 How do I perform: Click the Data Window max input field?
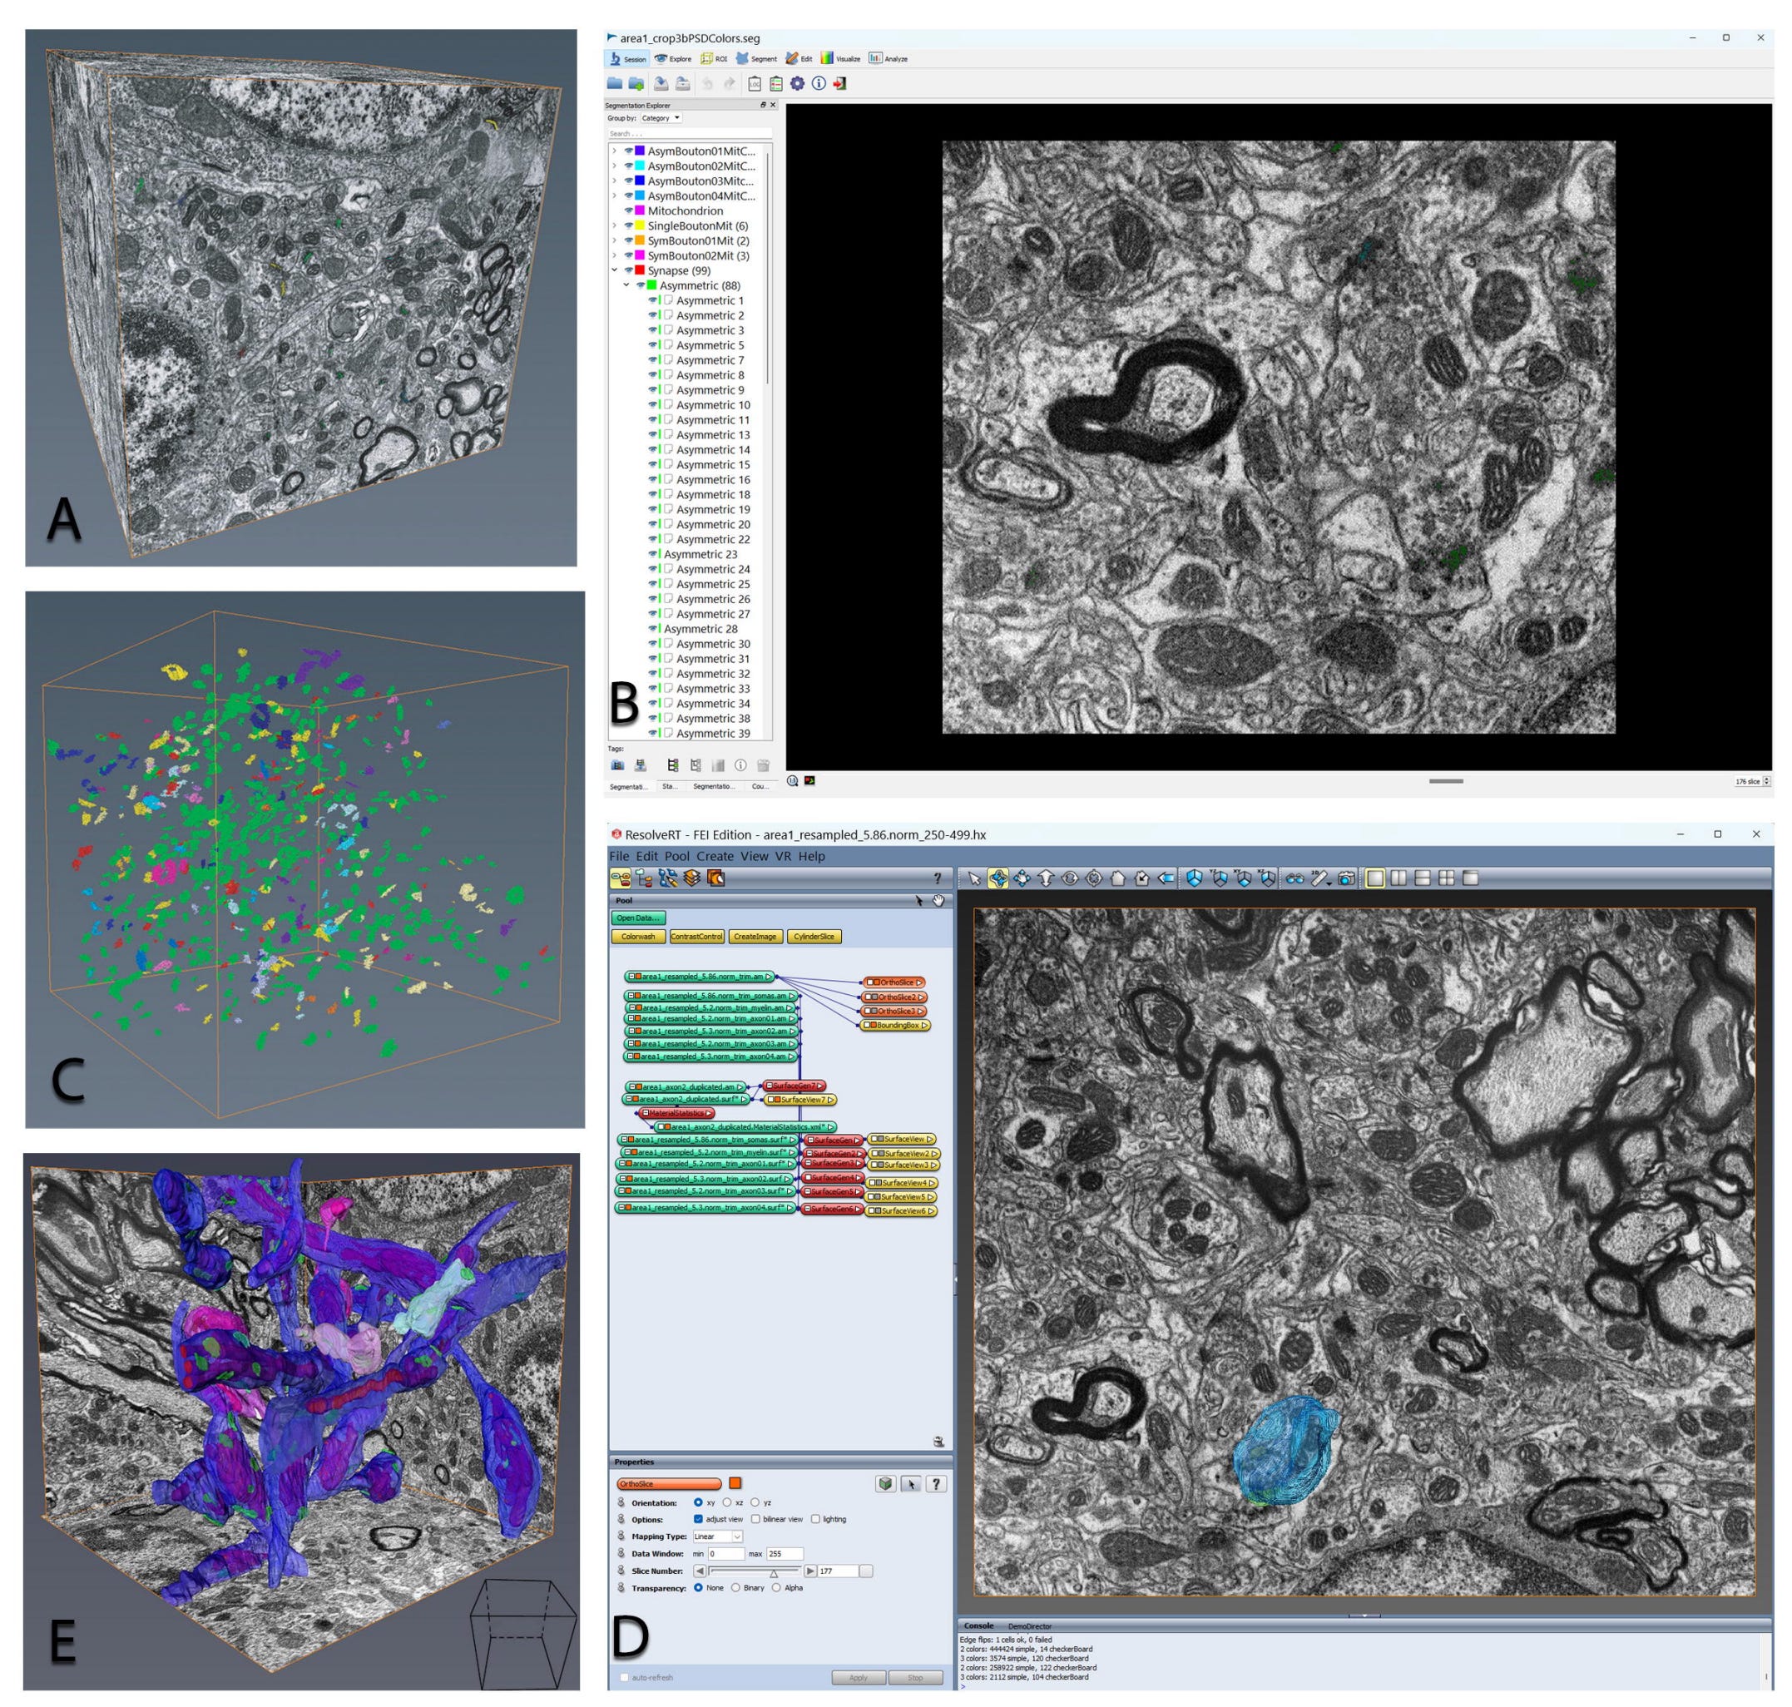coord(785,1553)
